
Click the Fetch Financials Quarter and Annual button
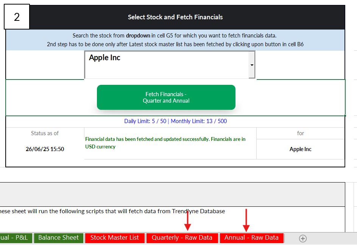pos(166,97)
